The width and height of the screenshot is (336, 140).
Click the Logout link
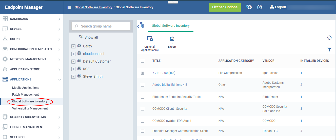click(281, 7)
